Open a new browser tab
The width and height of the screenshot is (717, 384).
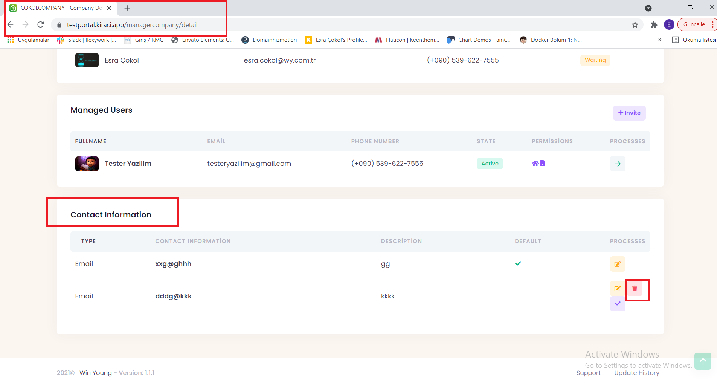127,8
